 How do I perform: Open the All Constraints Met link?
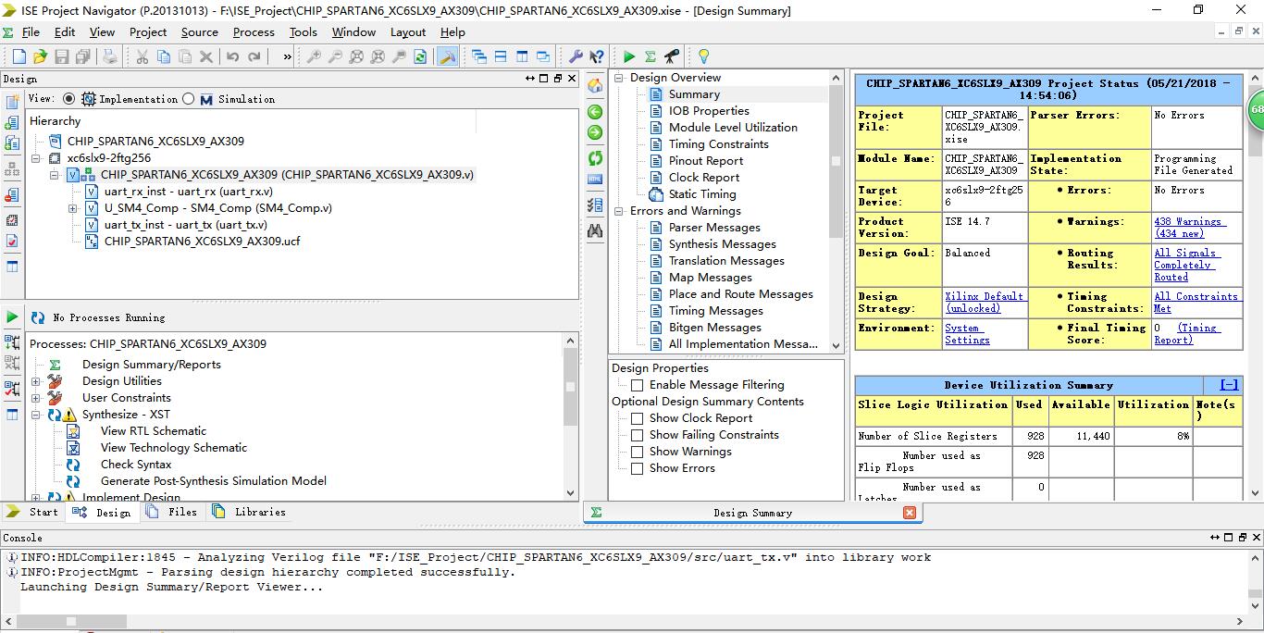click(1196, 303)
